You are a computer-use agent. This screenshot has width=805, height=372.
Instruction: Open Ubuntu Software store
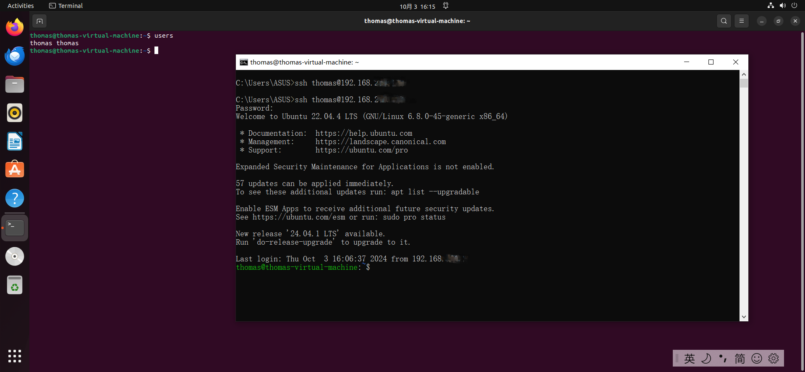point(15,170)
